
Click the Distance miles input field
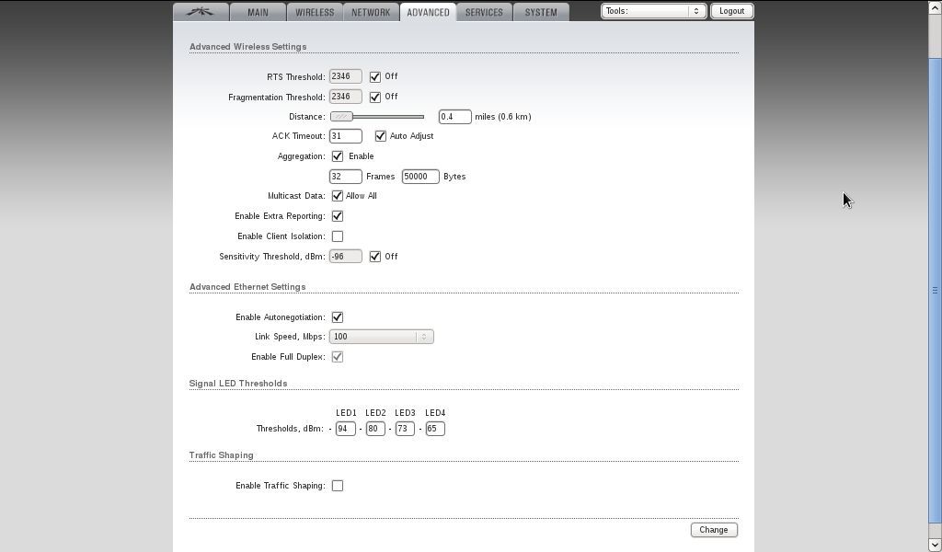pos(454,117)
